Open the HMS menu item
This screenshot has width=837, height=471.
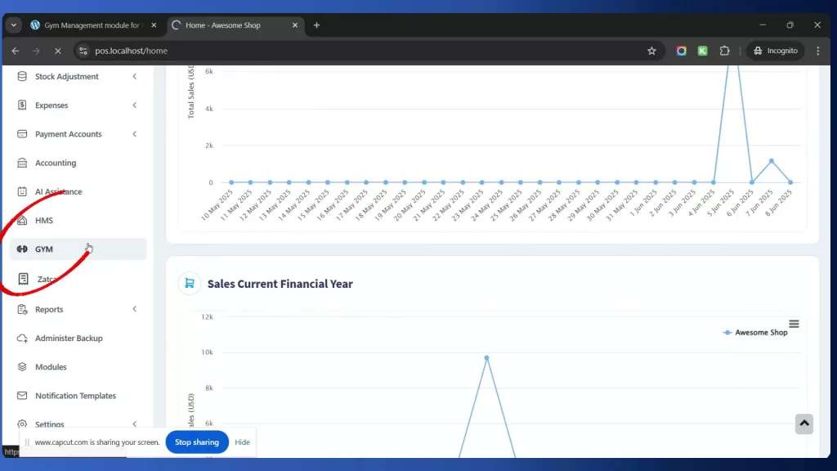pos(78,221)
